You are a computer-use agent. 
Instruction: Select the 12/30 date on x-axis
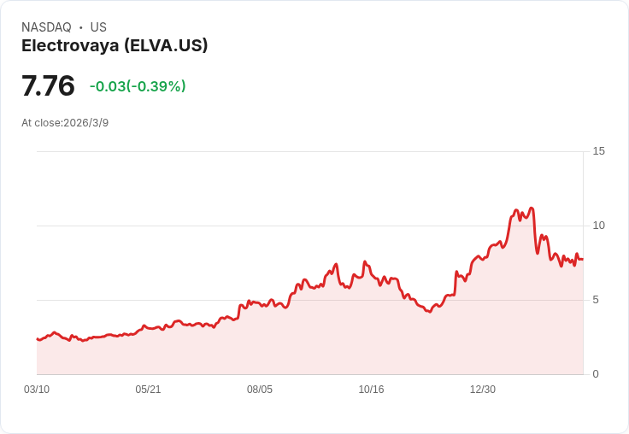tap(483, 390)
